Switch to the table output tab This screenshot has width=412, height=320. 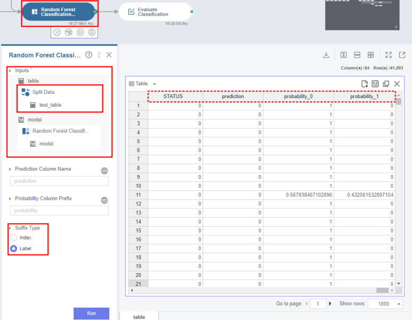point(139,317)
